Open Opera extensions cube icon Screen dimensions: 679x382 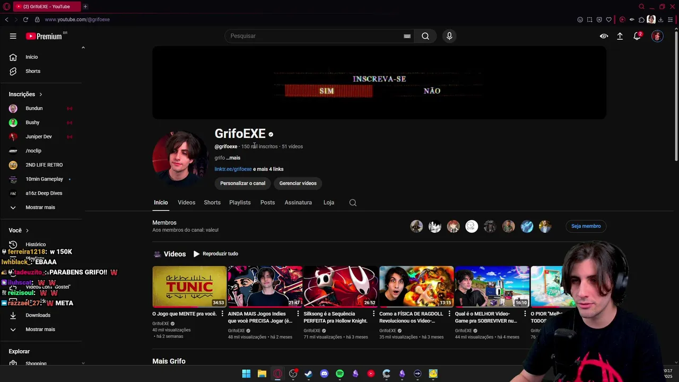(641, 20)
